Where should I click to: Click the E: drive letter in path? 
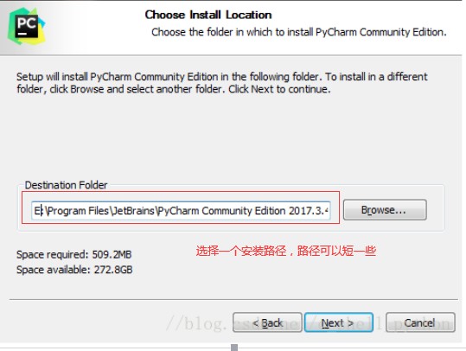[x=39, y=210]
